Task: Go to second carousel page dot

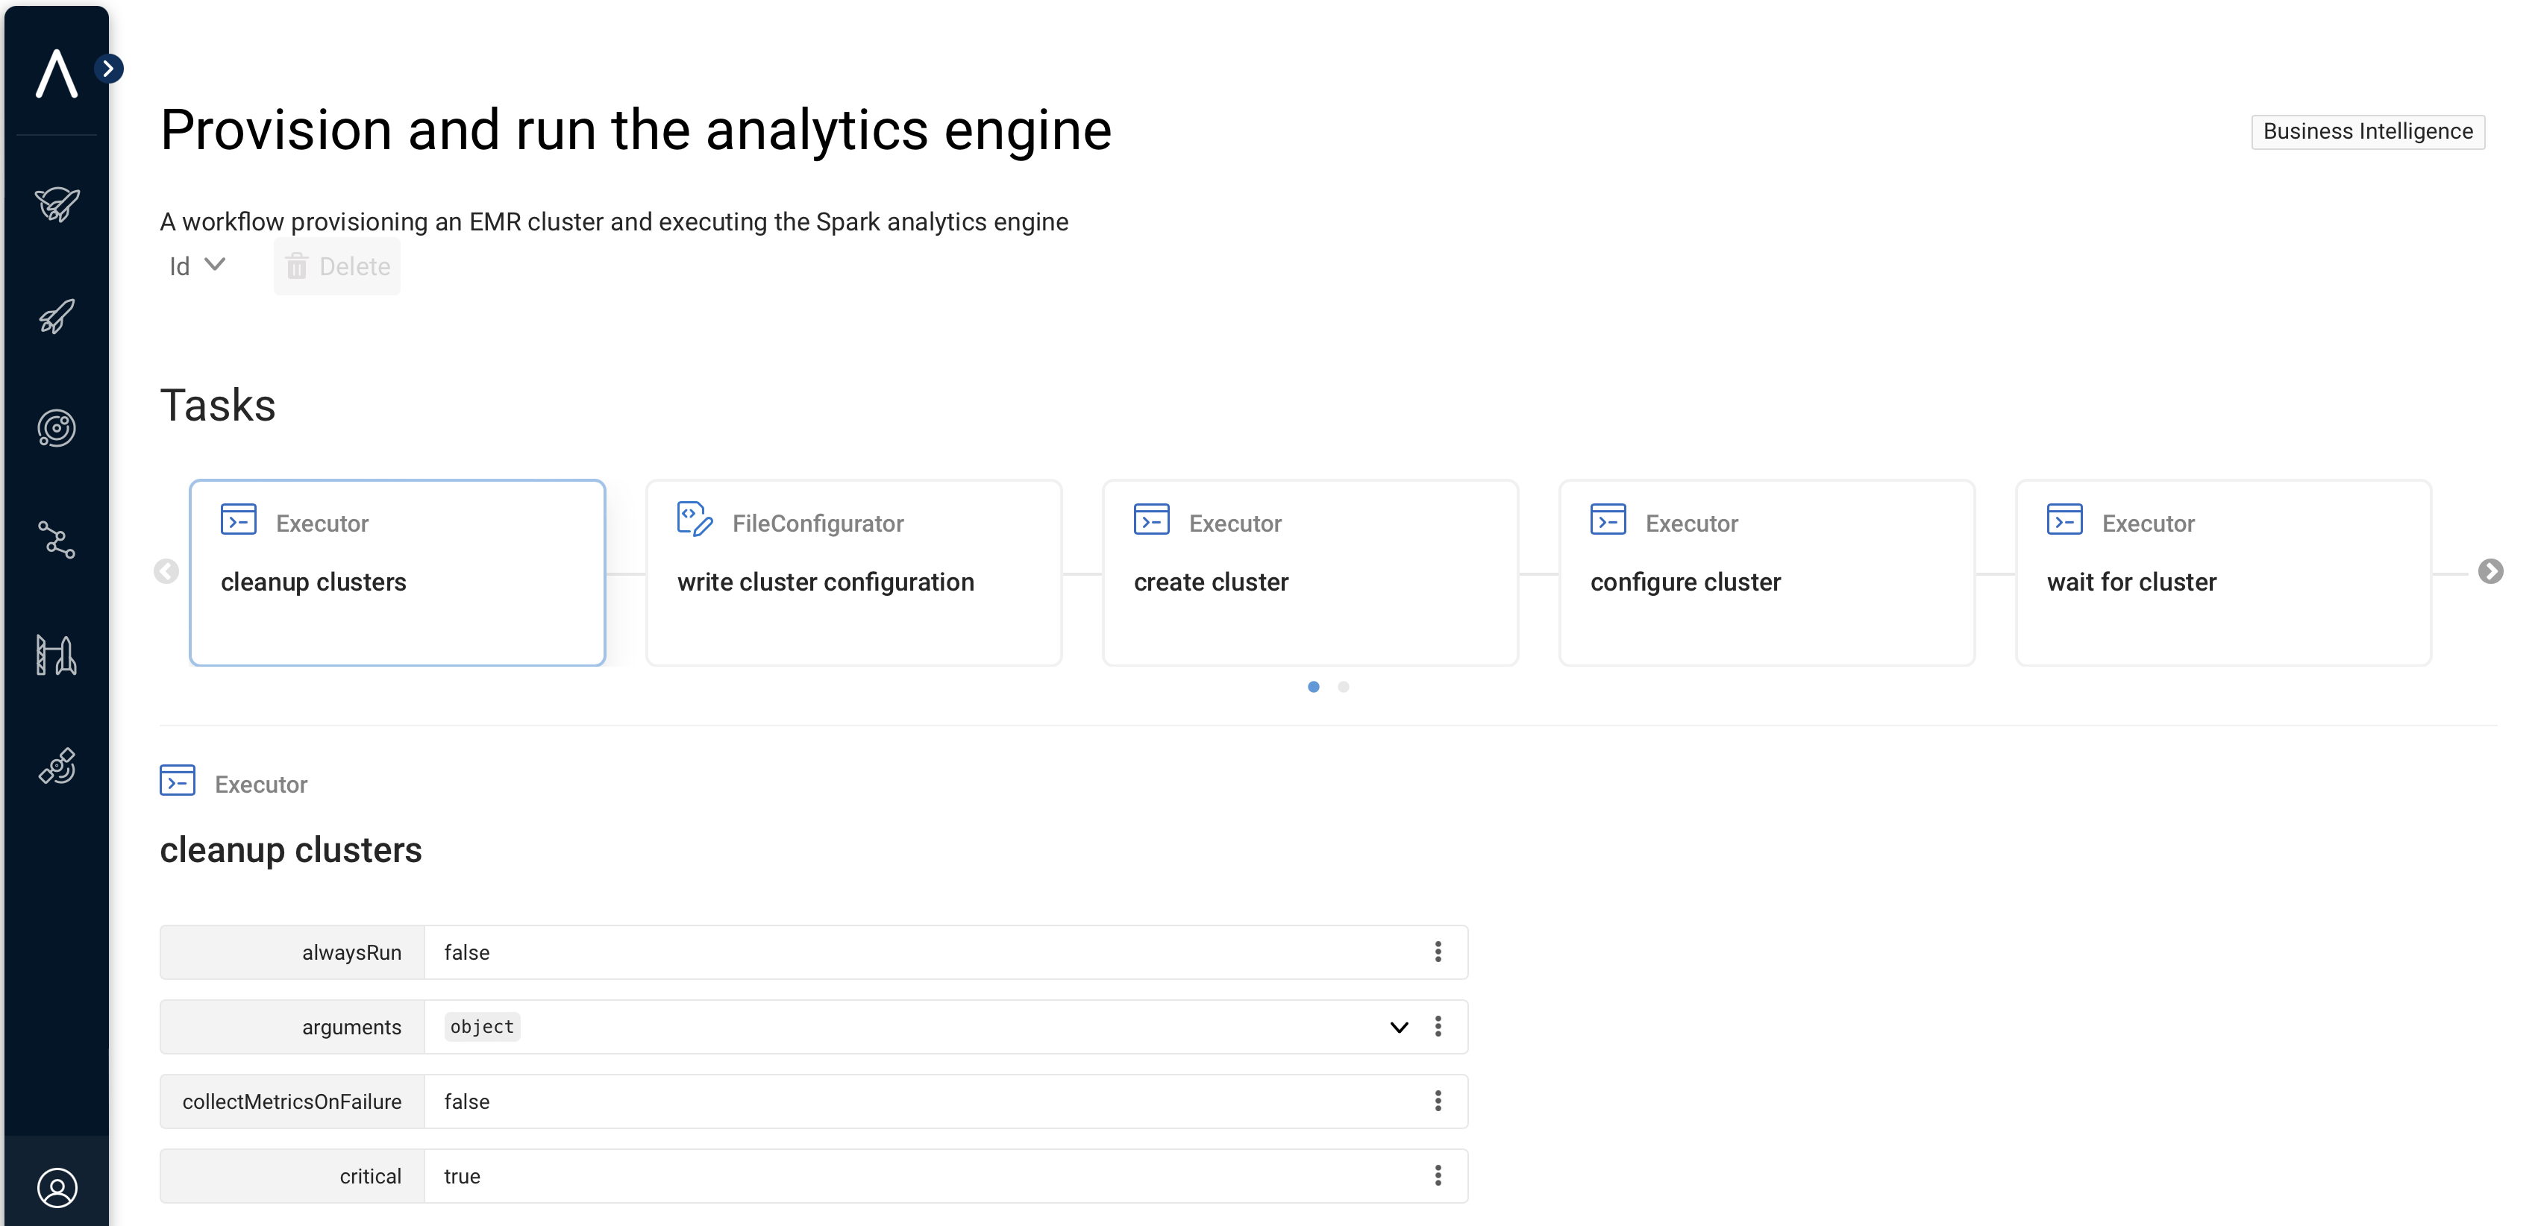Action: point(1343,688)
